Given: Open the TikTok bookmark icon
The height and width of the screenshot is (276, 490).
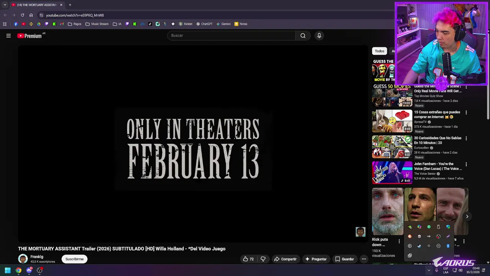Looking at the screenshot, I should (150, 24).
